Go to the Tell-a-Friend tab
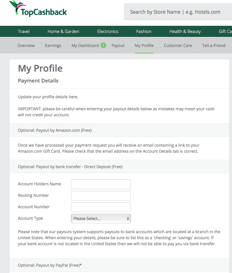The width and height of the screenshot is (232, 273). [214, 46]
